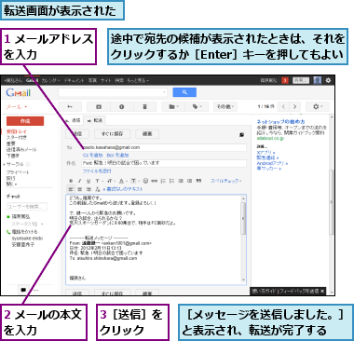Align text left

tap(71, 189)
